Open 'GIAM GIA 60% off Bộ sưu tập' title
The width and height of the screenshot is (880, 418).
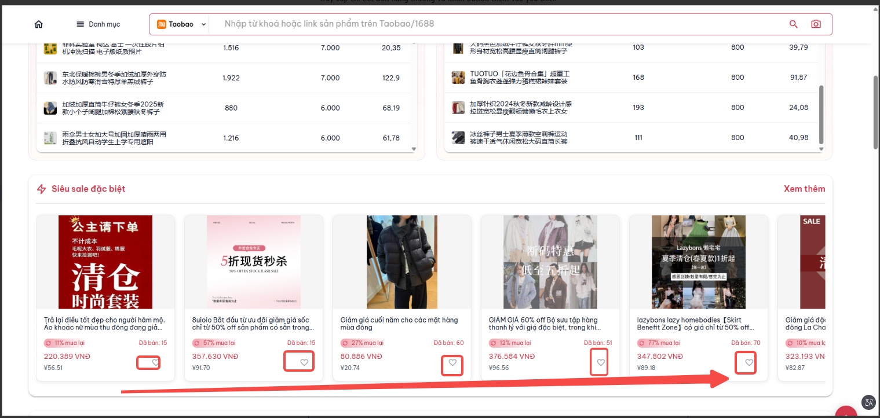pyautogui.click(x=543, y=324)
